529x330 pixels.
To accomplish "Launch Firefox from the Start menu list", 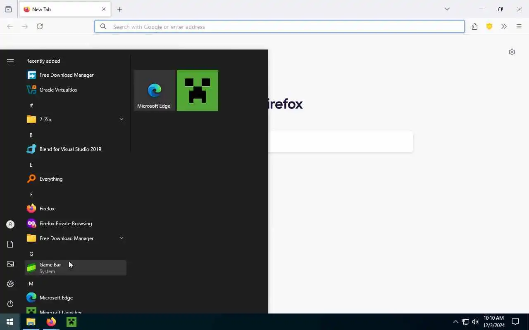I will tap(76, 209).
